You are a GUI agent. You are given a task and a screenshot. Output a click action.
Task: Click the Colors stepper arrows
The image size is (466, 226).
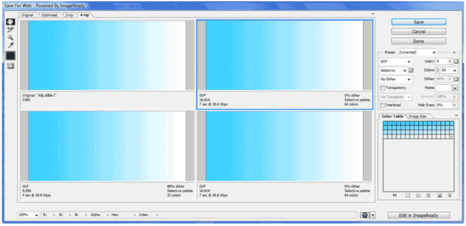point(438,70)
